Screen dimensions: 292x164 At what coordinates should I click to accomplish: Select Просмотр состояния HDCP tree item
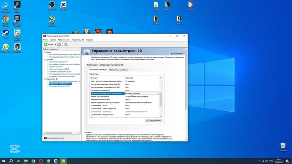tap(59, 69)
